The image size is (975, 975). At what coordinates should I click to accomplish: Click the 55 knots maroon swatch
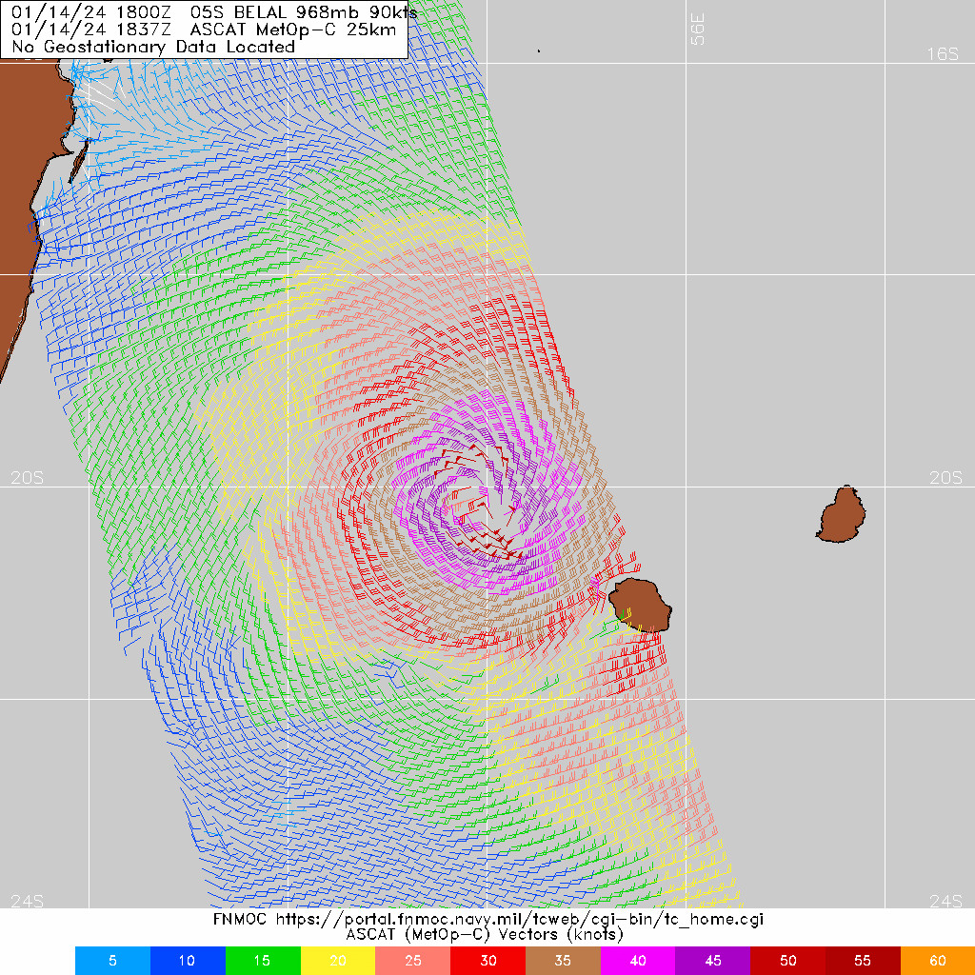863,960
